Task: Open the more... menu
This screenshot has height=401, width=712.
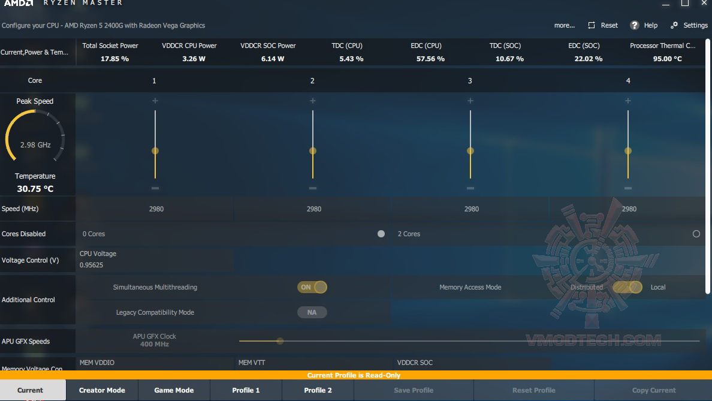Action: pyautogui.click(x=565, y=25)
